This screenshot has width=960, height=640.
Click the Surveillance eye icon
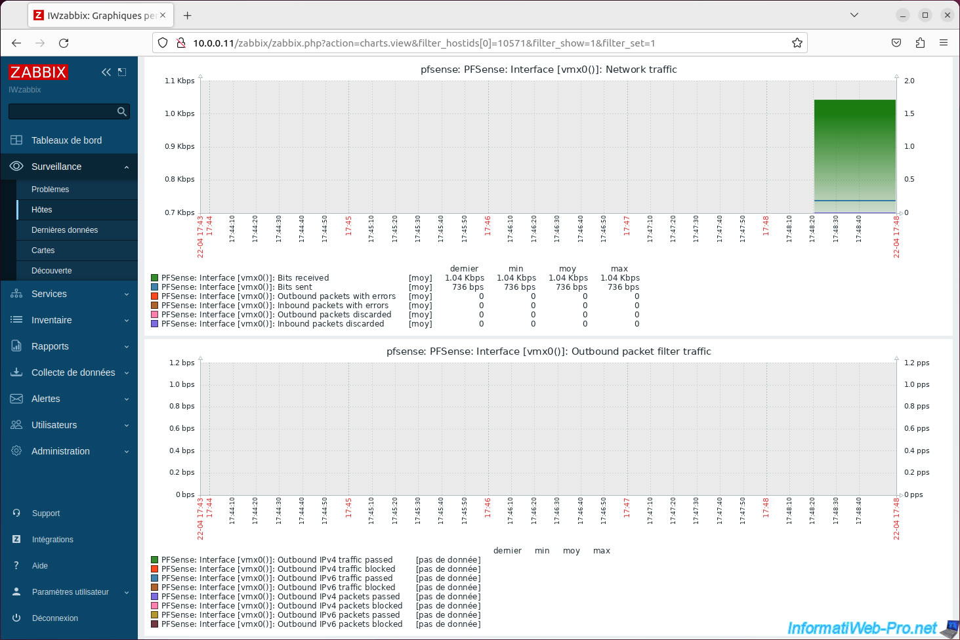16,167
